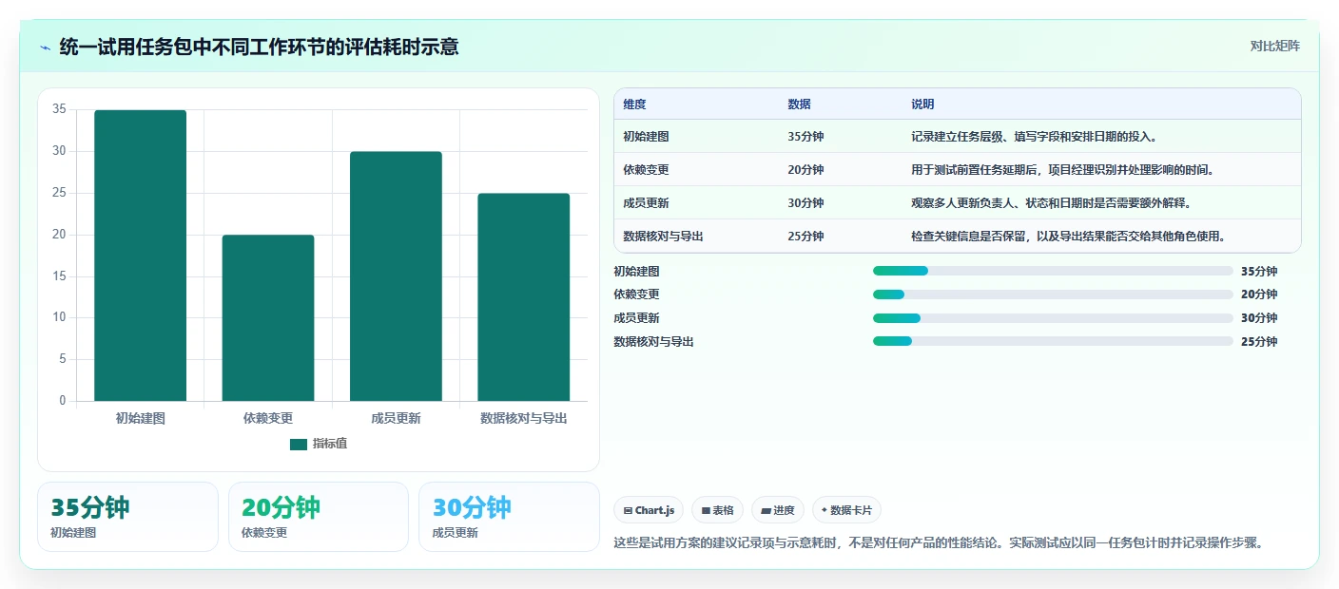Click the 成员更新 label beside the progress bars
This screenshot has width=1339, height=589.
click(x=637, y=317)
